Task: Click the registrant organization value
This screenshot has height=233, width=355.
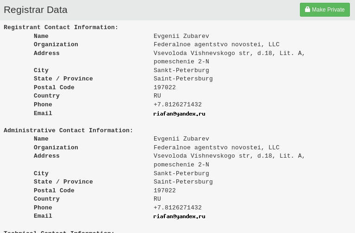Action: [216, 45]
